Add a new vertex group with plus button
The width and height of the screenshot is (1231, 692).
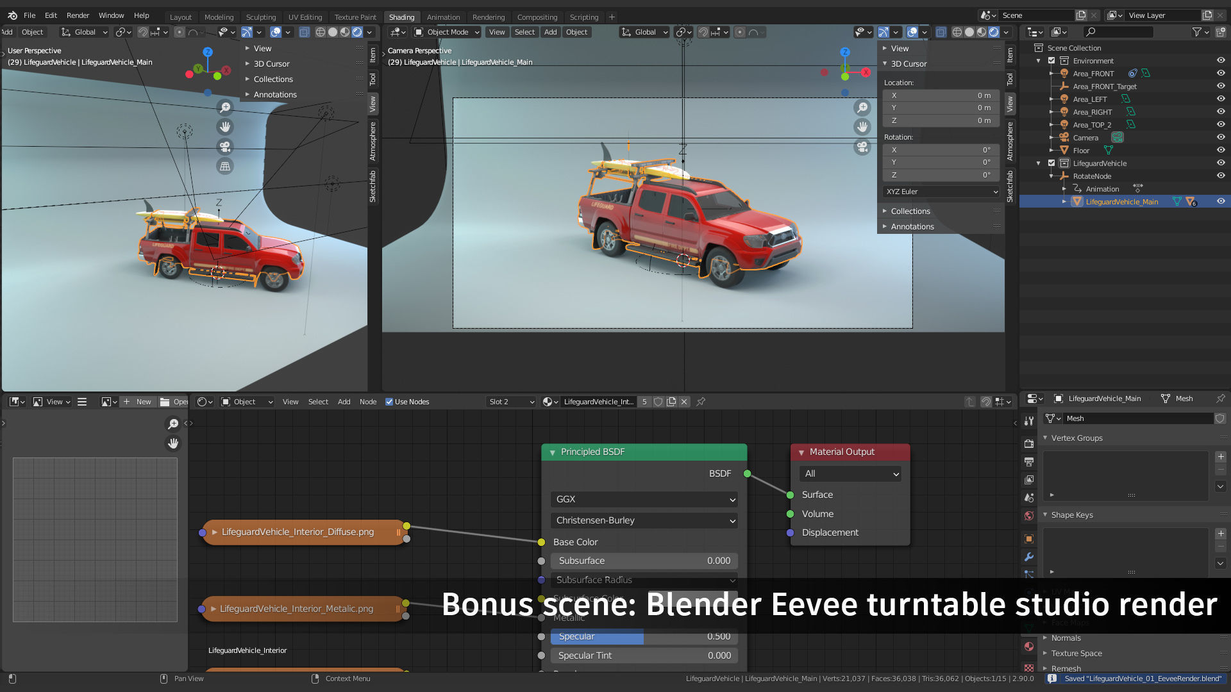pos(1221,457)
